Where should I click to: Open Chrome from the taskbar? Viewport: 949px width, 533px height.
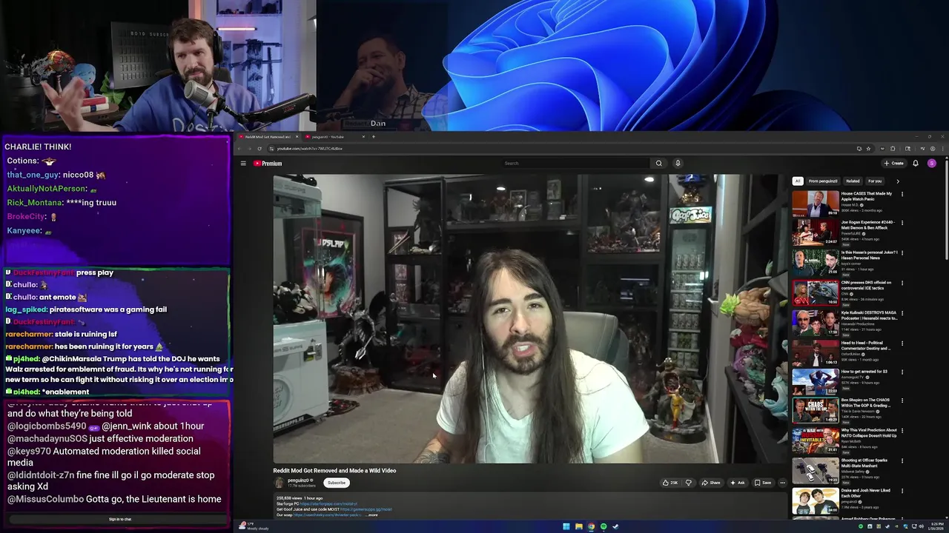pos(591,526)
